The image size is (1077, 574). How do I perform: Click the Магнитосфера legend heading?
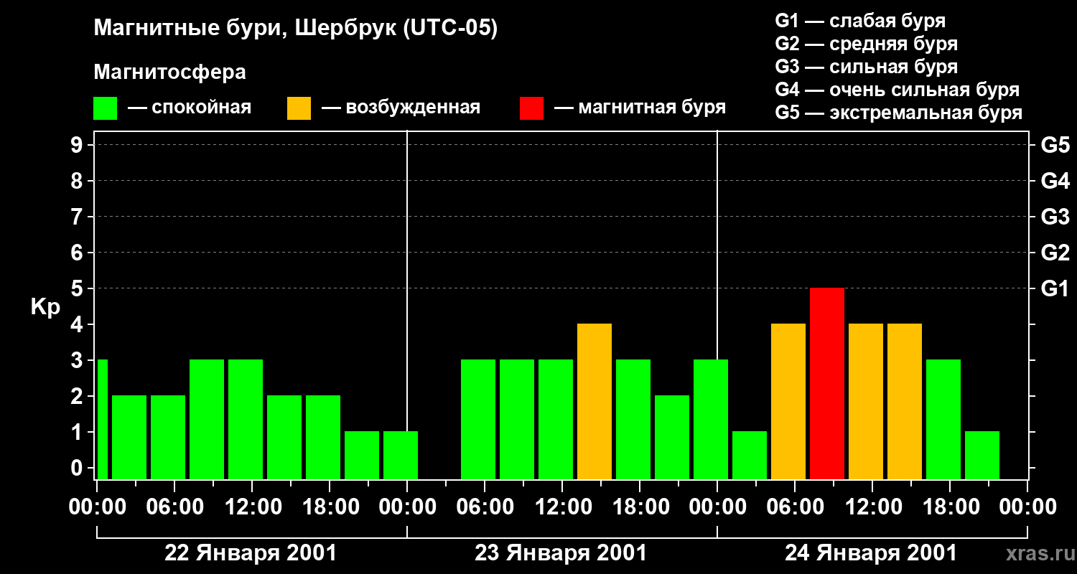[x=169, y=72]
